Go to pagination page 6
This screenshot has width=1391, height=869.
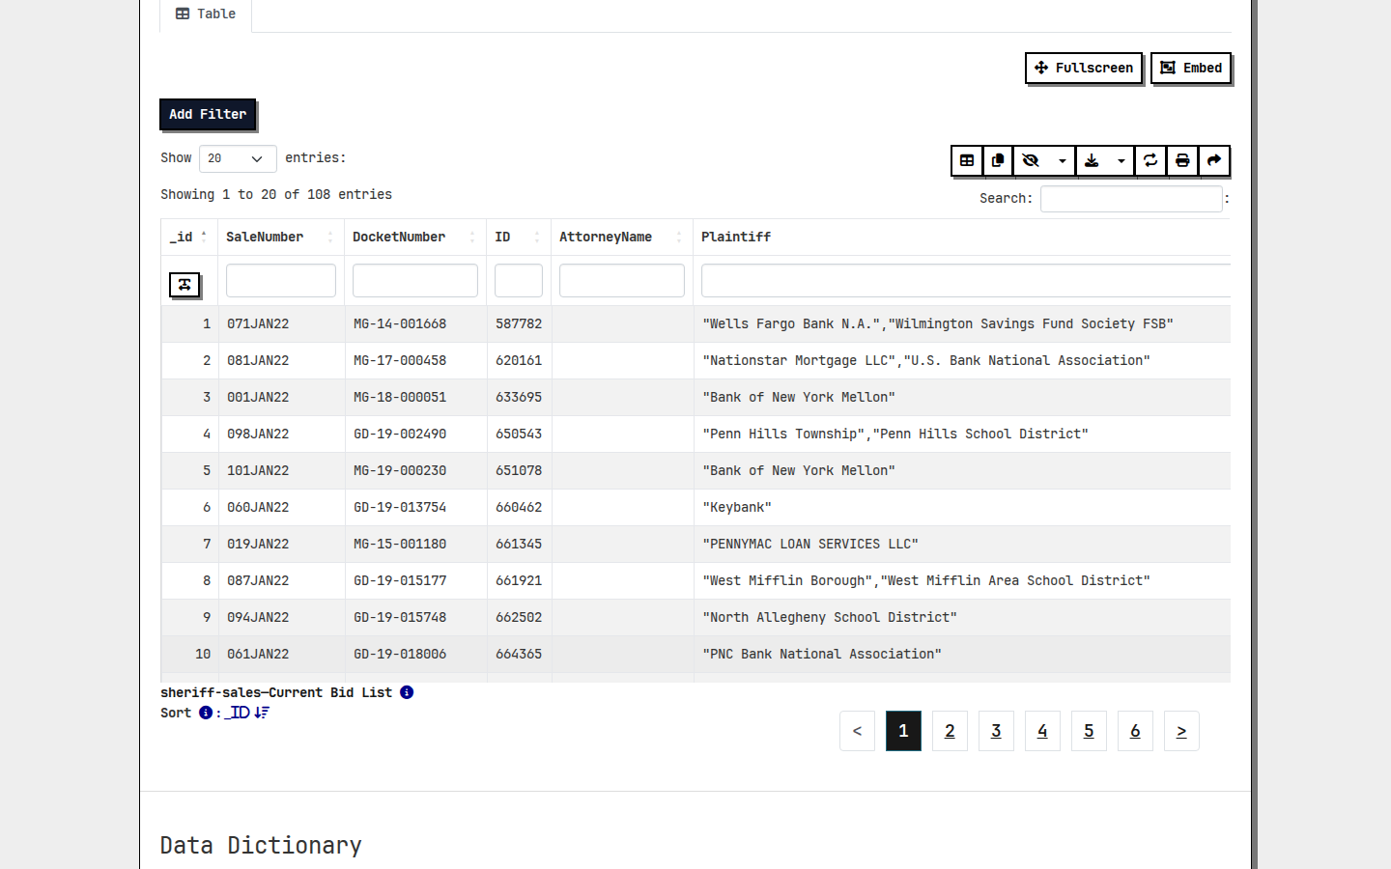click(1135, 731)
